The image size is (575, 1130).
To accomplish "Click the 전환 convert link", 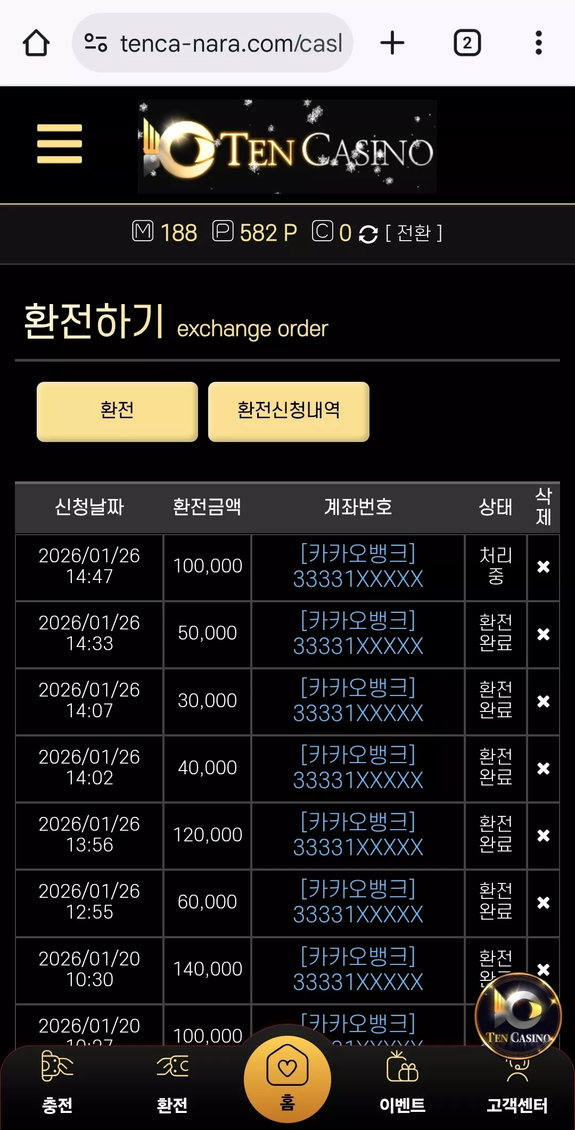I will (x=414, y=233).
